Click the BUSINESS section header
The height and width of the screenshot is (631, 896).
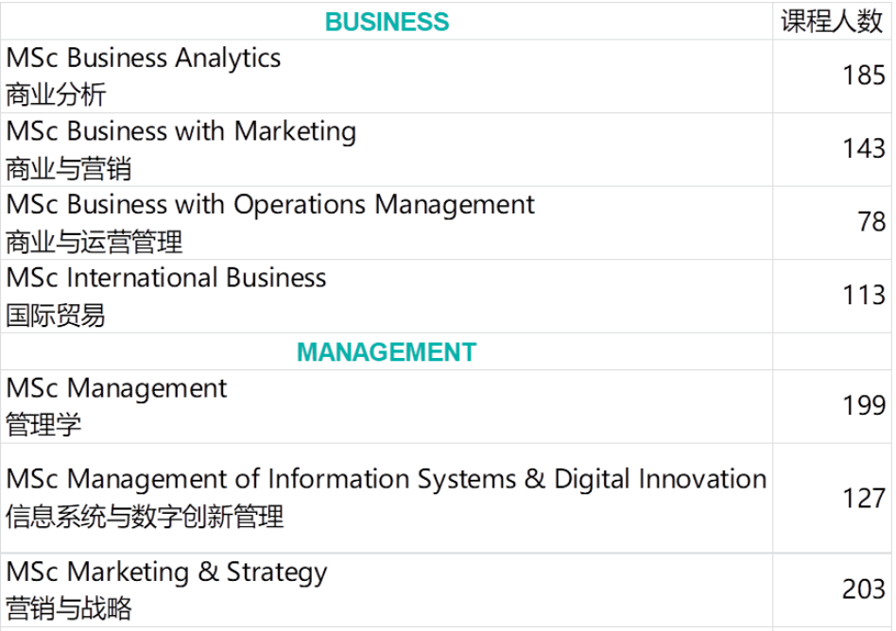387,22
